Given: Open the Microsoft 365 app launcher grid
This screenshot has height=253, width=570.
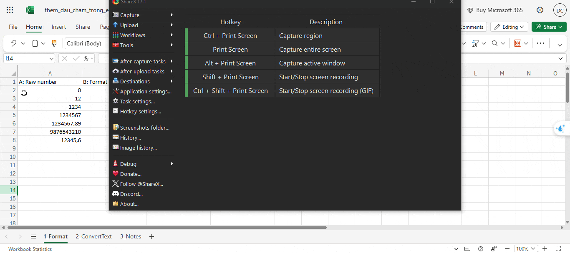Looking at the screenshot, I should tap(10, 10).
